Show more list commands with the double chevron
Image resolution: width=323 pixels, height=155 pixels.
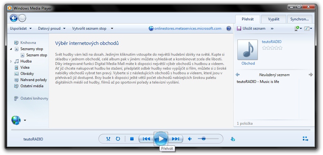272,28
